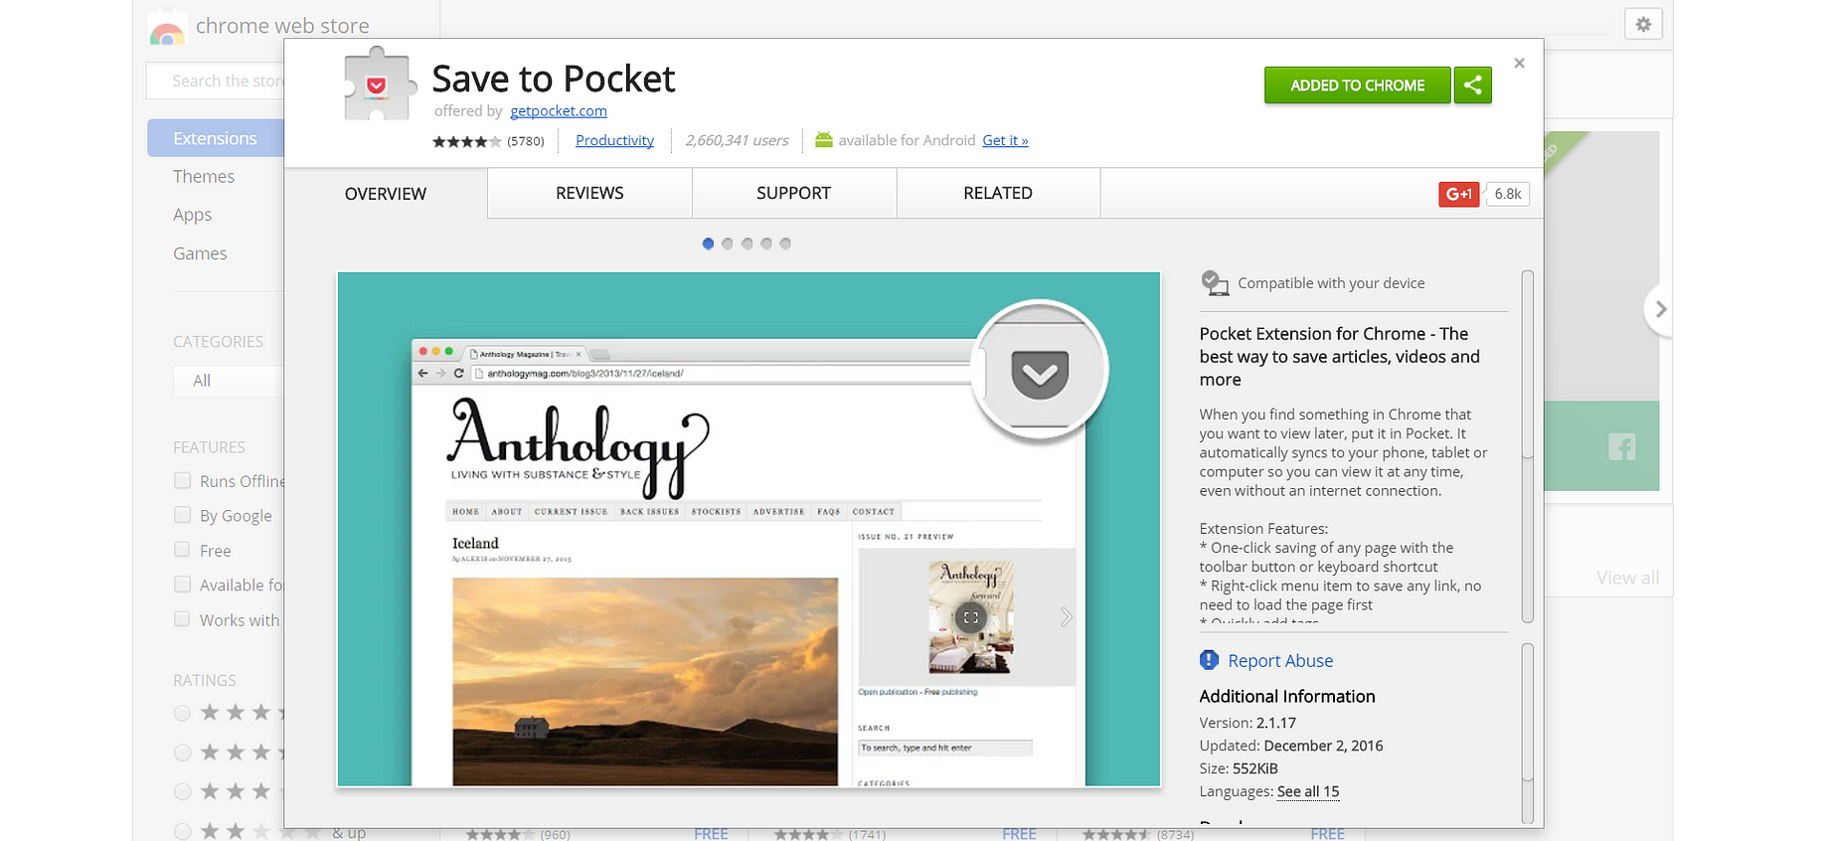The image size is (1827, 841).
Task: Click the (5780) review count
Action: point(526,141)
